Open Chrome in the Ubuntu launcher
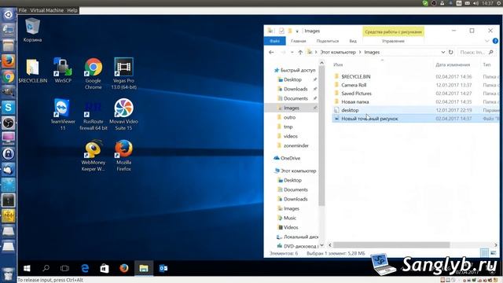This screenshot has height=283, width=503. [x=8, y=77]
